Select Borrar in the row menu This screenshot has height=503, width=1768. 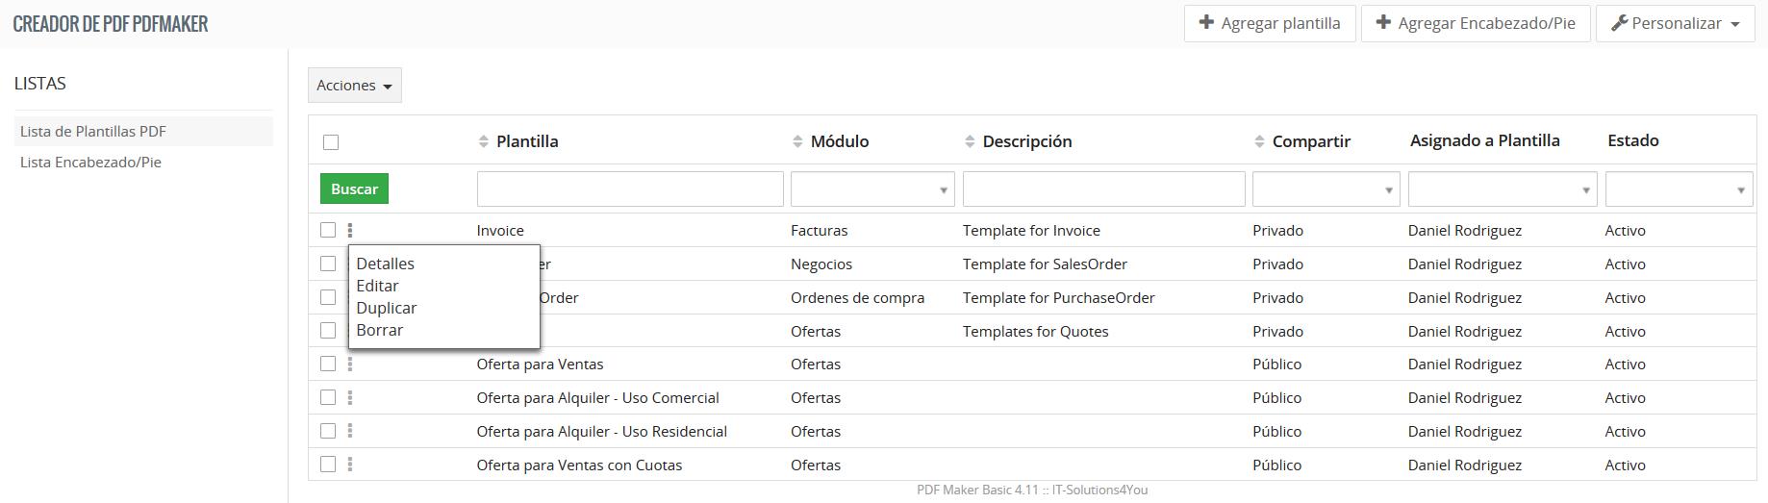[380, 330]
